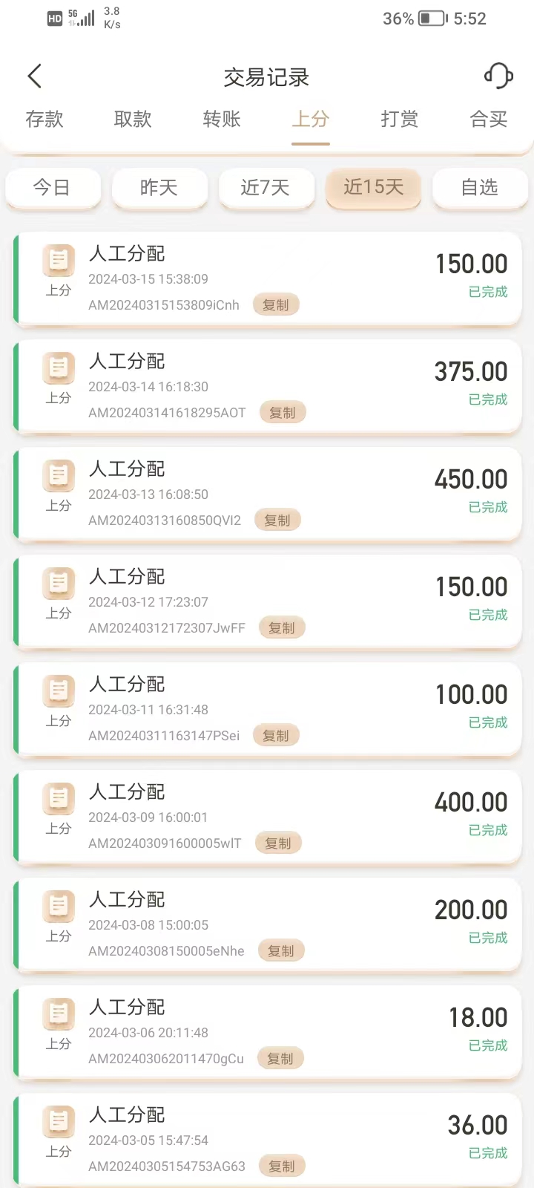Copy order number AM20240312172307JwFF
Screen dimensions: 534x1188
click(x=282, y=628)
